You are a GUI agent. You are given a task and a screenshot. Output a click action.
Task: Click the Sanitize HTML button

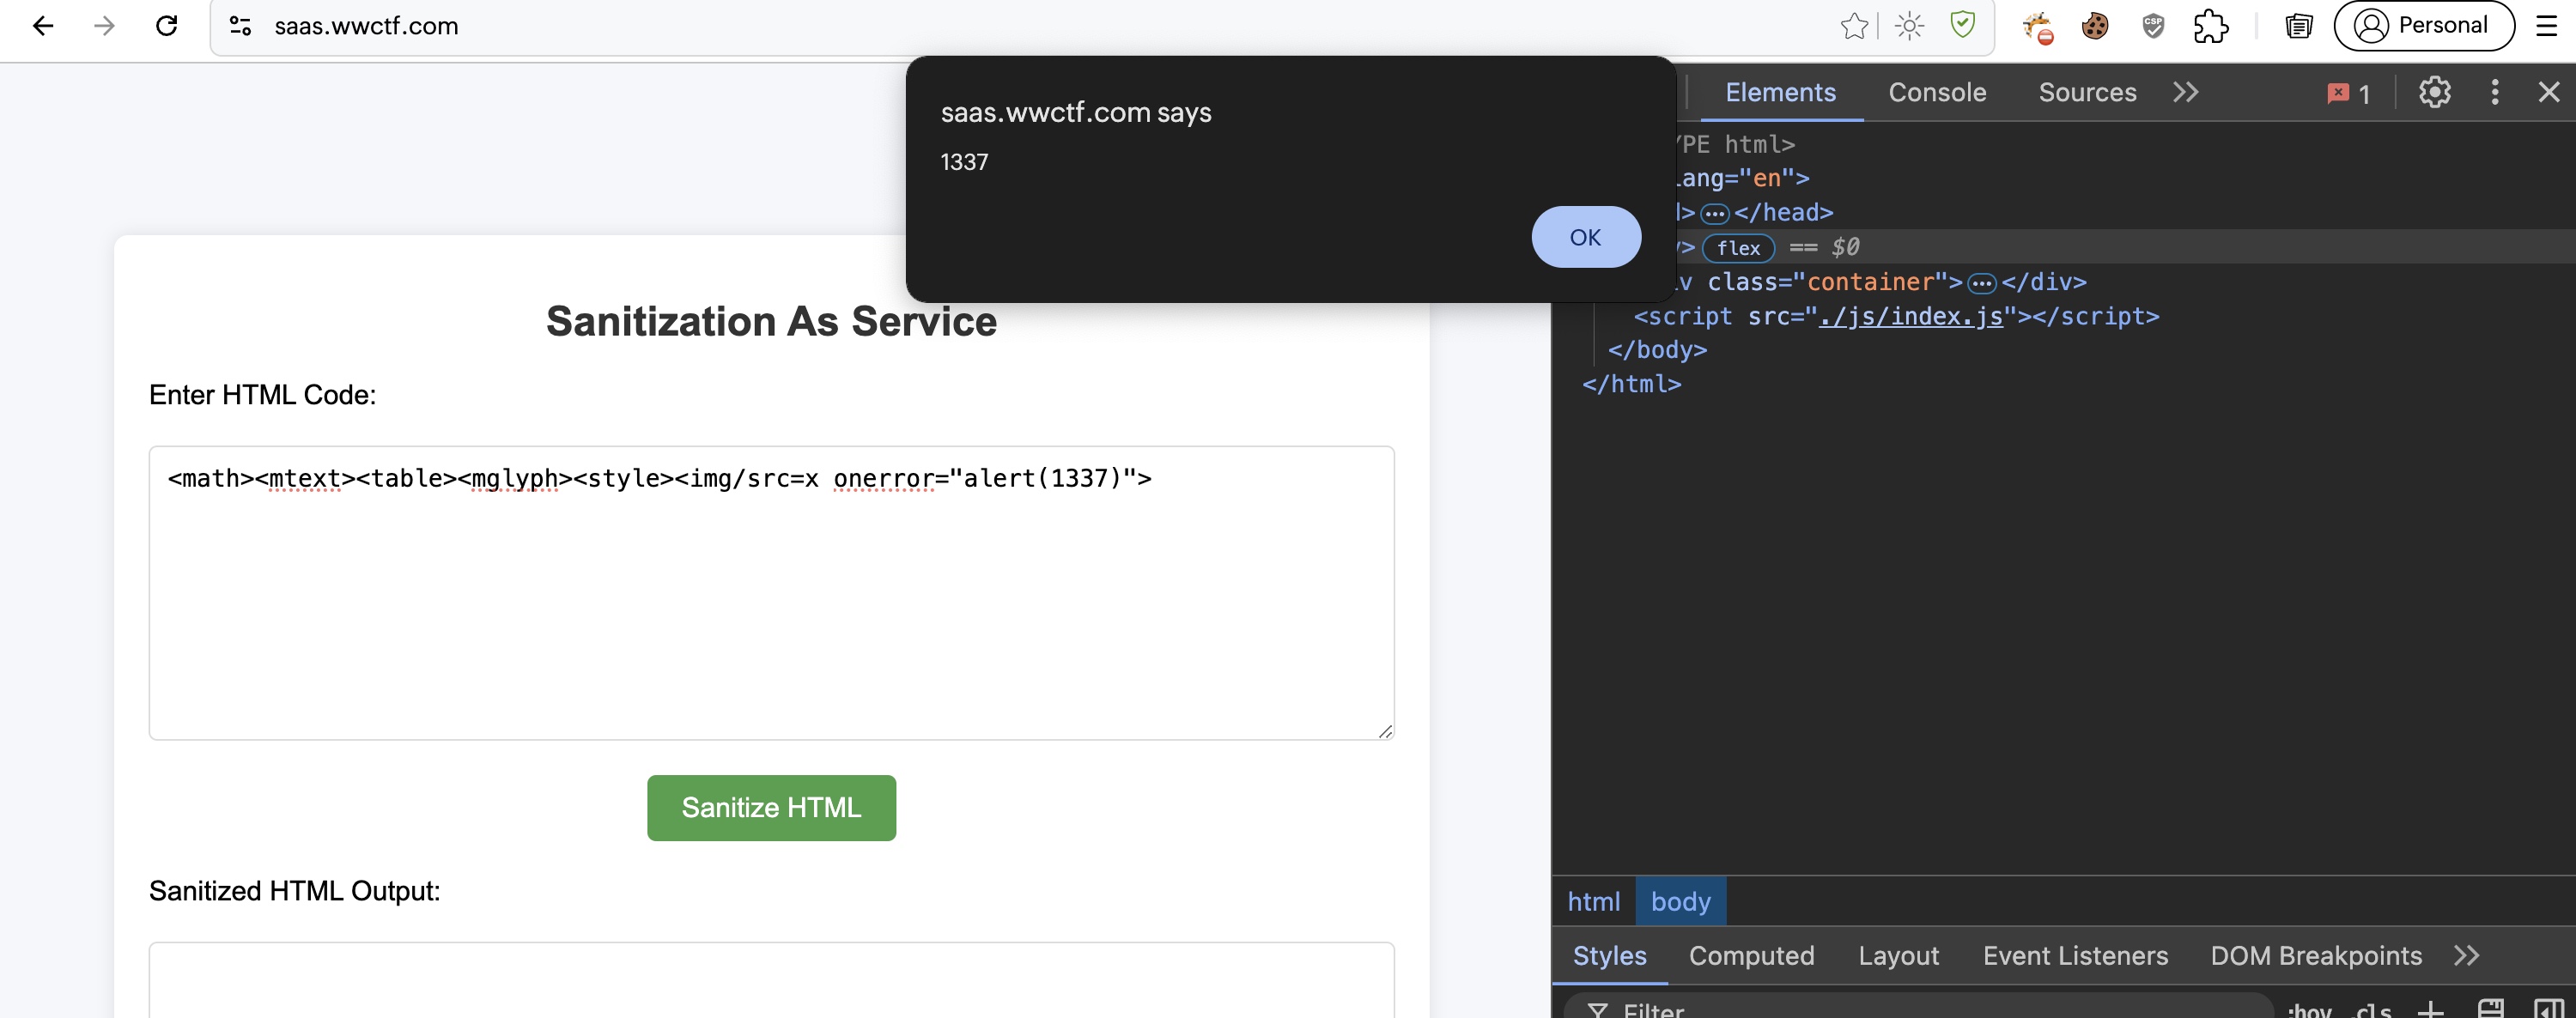click(x=771, y=807)
